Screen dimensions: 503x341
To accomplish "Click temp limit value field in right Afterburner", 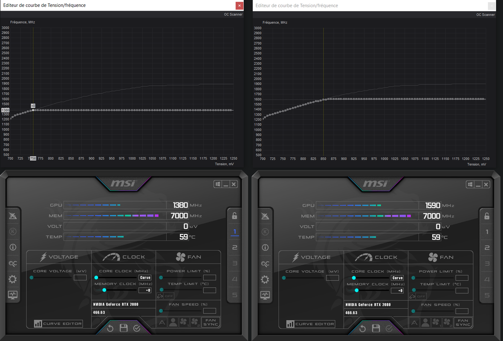I will click(462, 291).
